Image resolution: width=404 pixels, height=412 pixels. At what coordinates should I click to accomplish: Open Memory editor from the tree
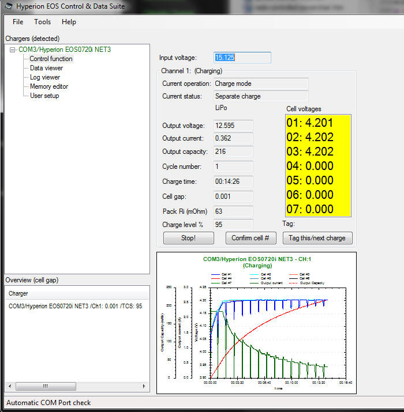(x=48, y=86)
